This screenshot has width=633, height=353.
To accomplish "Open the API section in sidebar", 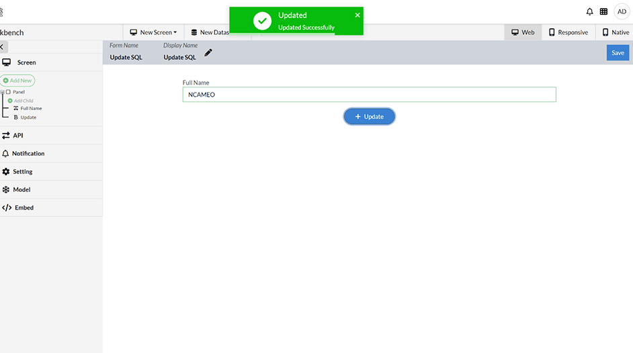I will point(18,136).
